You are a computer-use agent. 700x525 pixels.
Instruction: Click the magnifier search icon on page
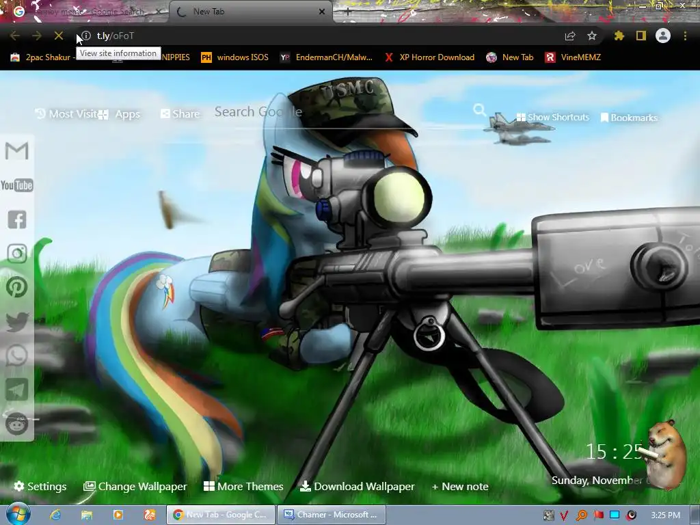480,110
